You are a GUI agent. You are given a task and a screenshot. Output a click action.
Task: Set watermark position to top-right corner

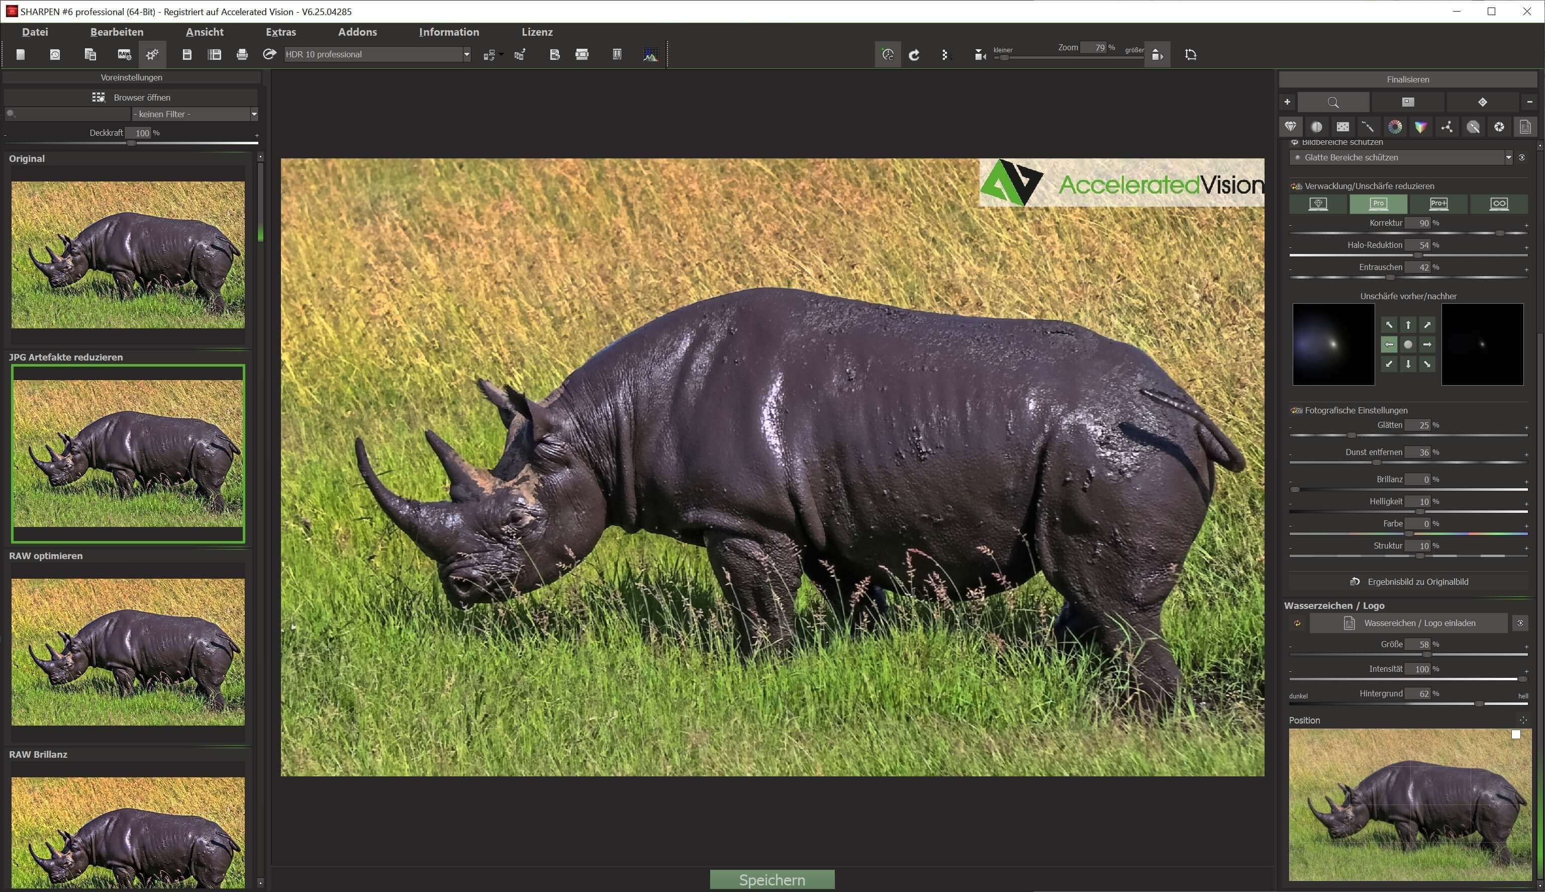click(1516, 735)
